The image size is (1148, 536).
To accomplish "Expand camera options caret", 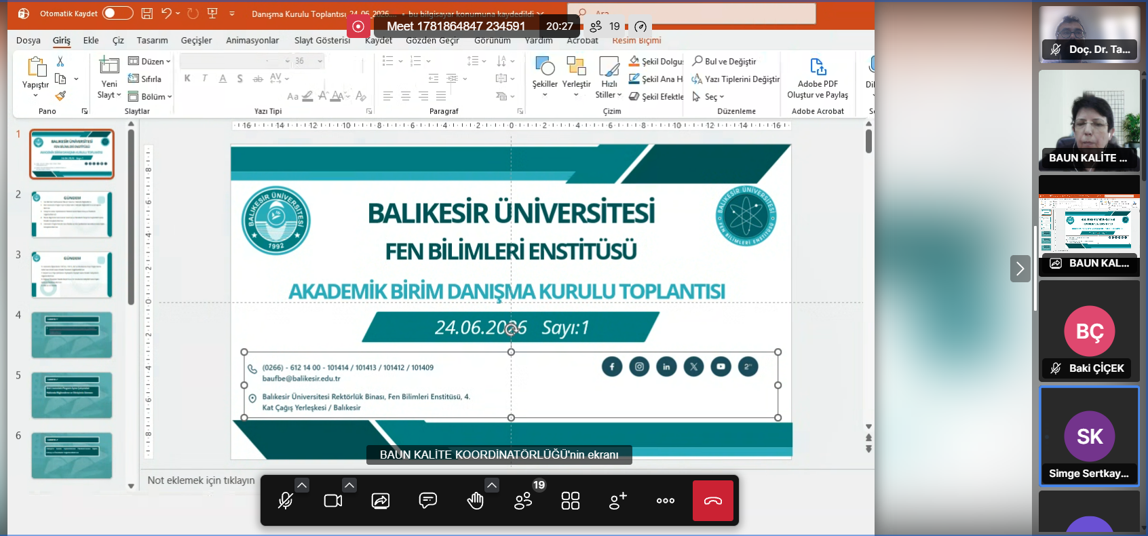I will (349, 485).
